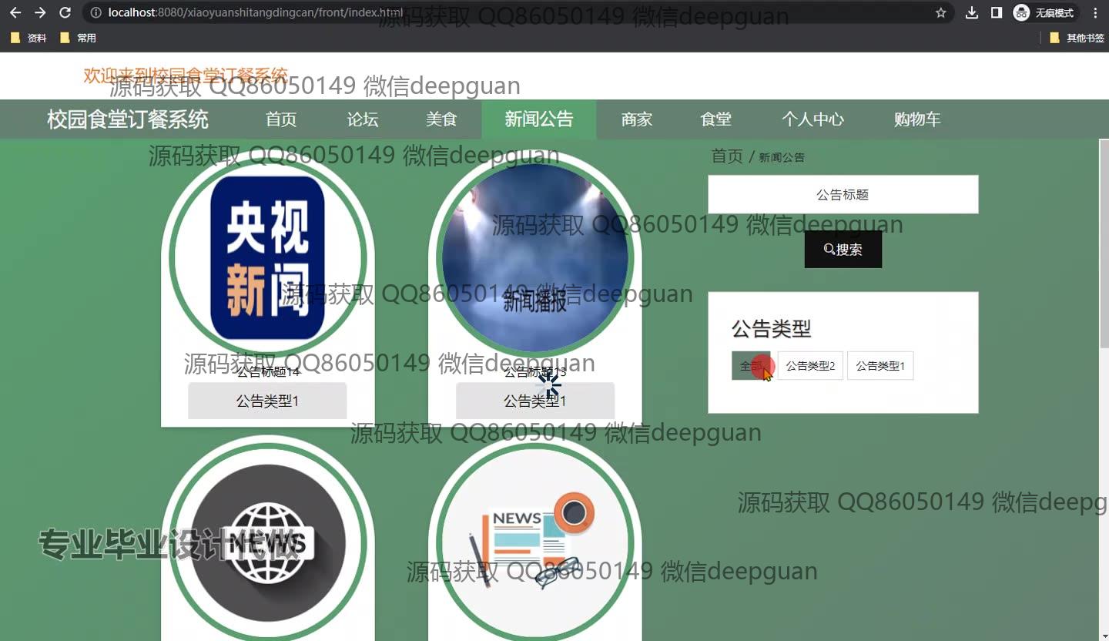Click the black 搜索 search button
The width and height of the screenshot is (1109, 641).
coord(843,250)
